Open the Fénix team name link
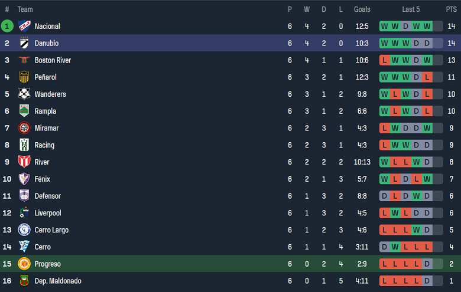Screen dimensions: 461x292 click(x=43, y=179)
